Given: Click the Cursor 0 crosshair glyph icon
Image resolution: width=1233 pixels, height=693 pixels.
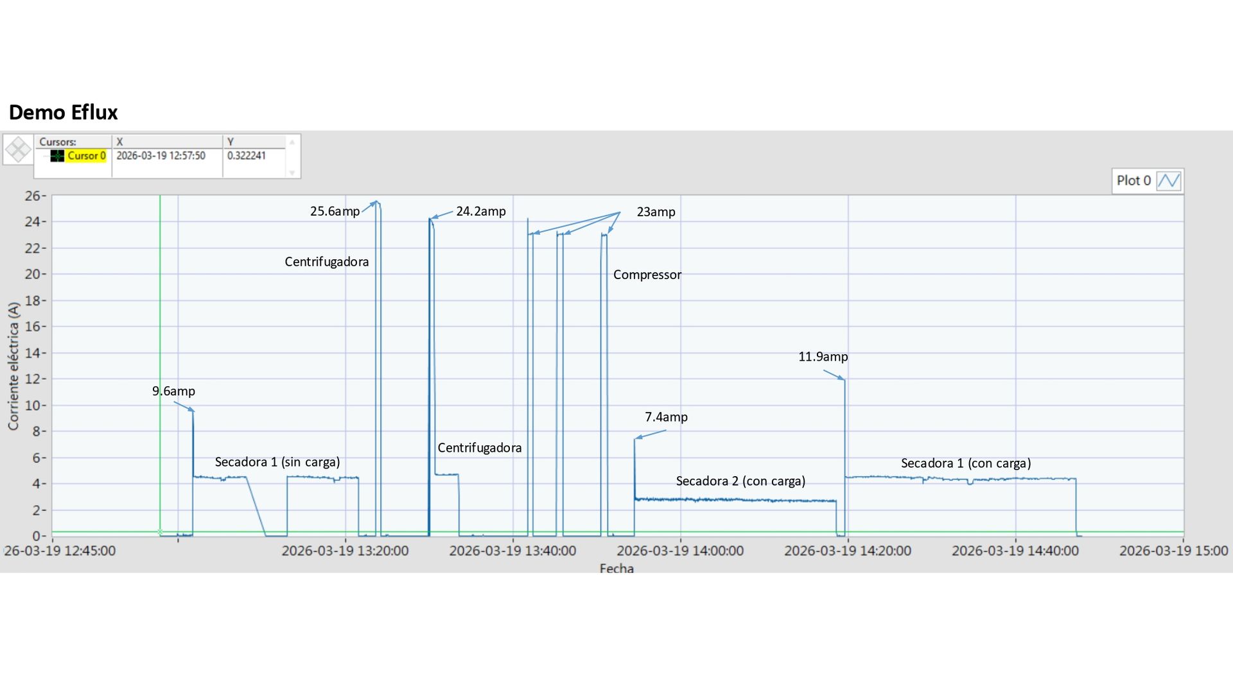Looking at the screenshot, I should 57,156.
